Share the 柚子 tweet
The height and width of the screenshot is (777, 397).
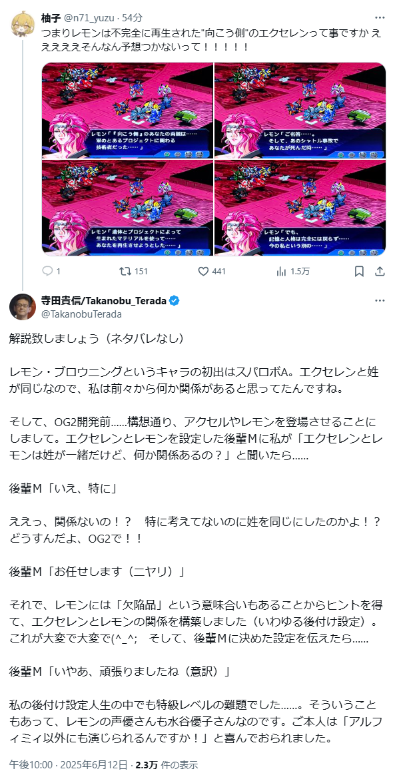(380, 271)
